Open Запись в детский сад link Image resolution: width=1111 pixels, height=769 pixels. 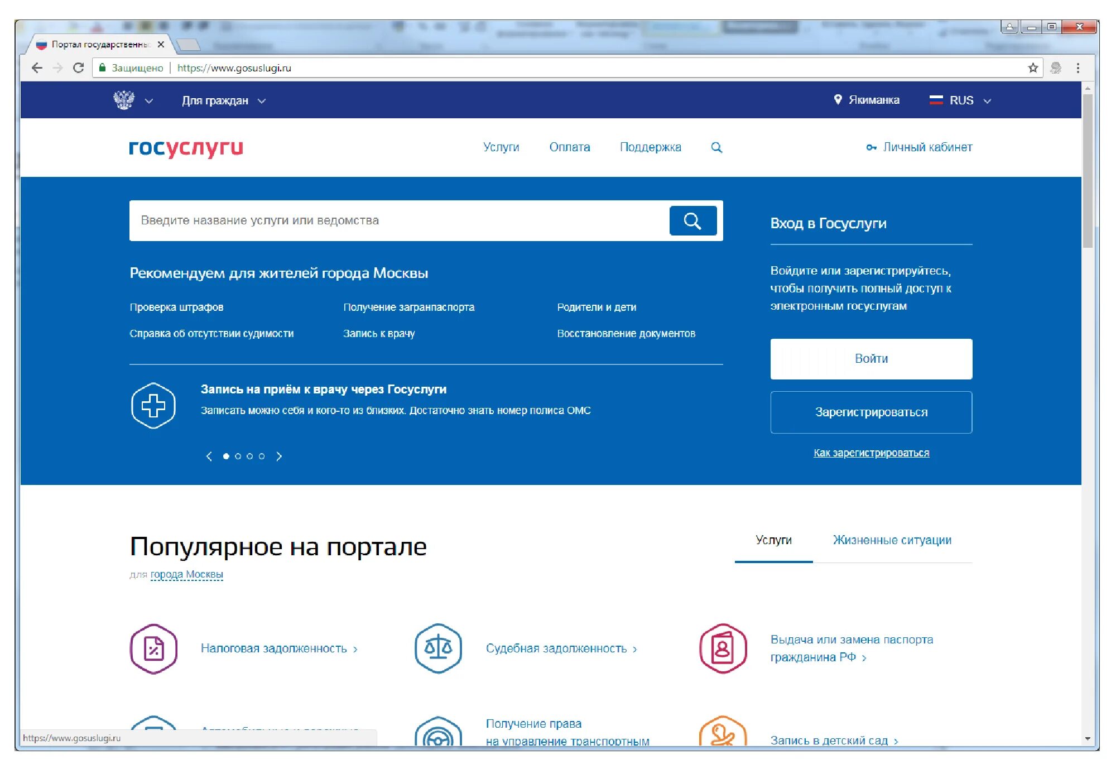(834, 741)
